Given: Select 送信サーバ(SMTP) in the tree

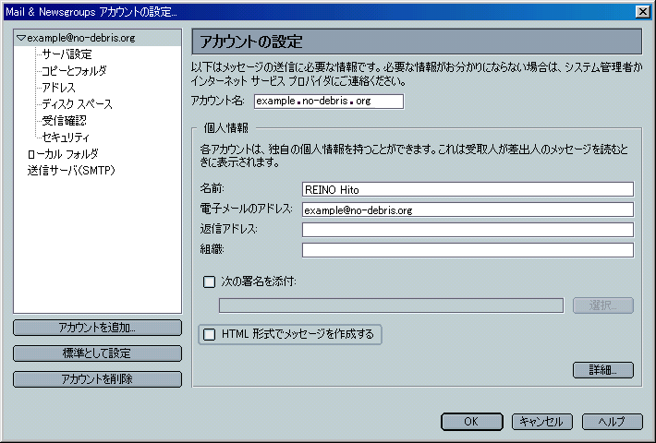Looking at the screenshot, I should tap(71, 171).
